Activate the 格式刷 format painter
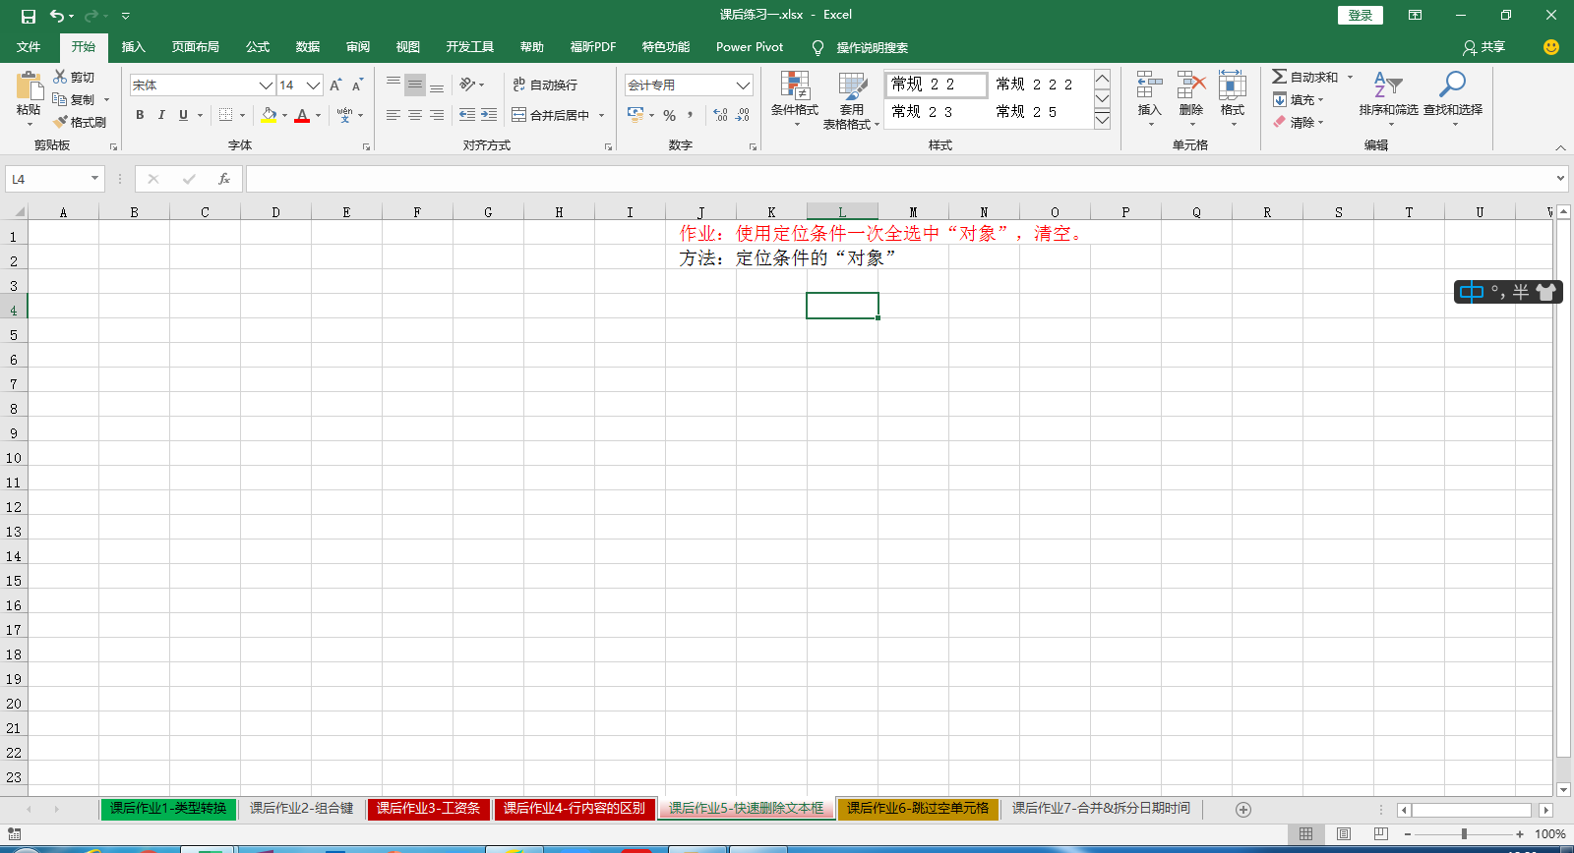 point(80,122)
